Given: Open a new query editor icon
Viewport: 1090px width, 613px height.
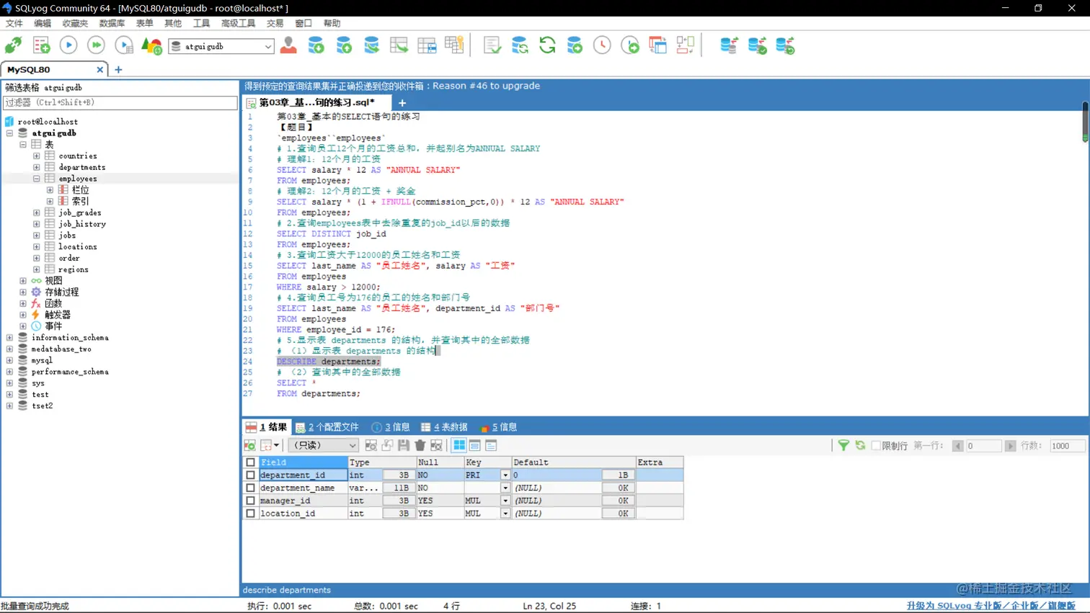Looking at the screenshot, I should 41,45.
